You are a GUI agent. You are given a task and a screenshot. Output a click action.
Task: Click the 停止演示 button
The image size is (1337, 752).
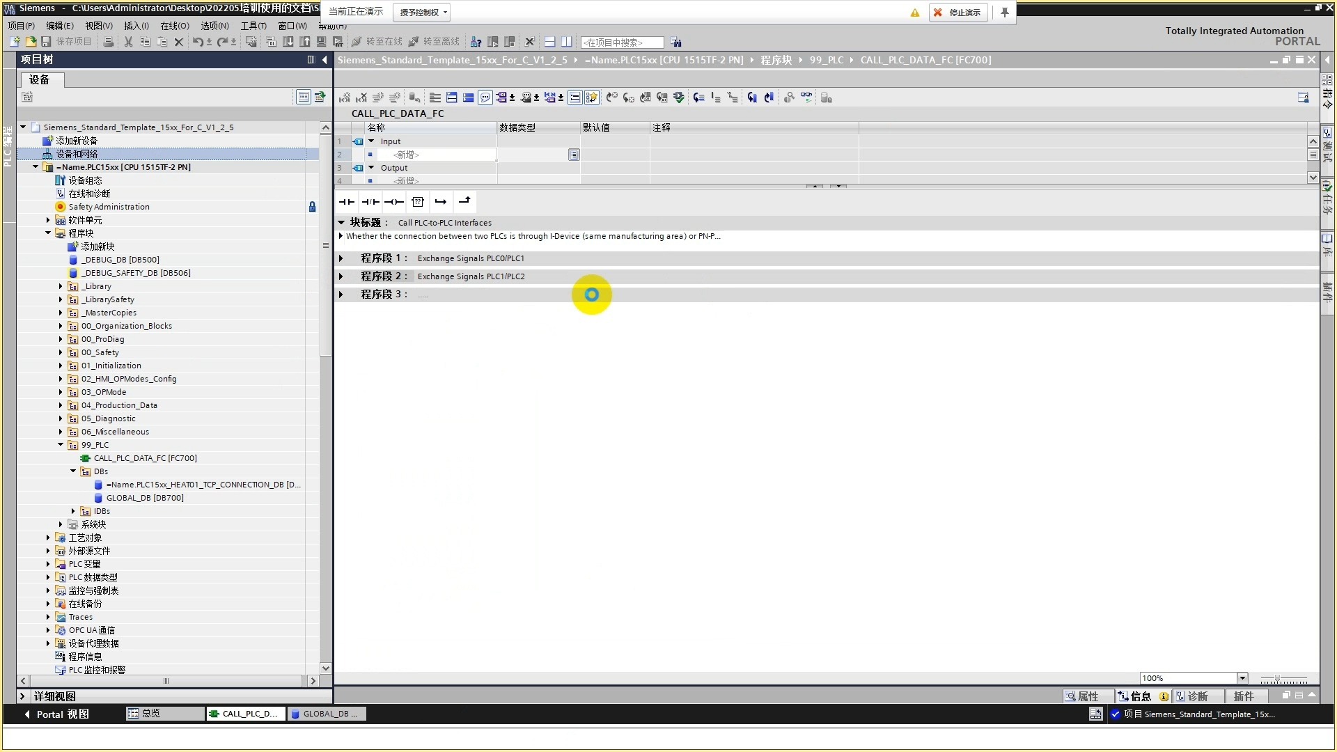957,12
